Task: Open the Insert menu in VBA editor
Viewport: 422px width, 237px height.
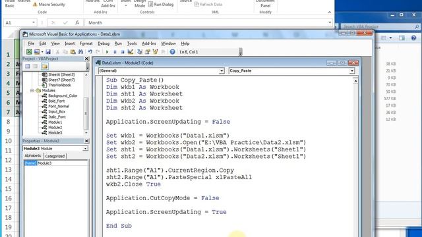Action: pyautogui.click(x=70, y=43)
